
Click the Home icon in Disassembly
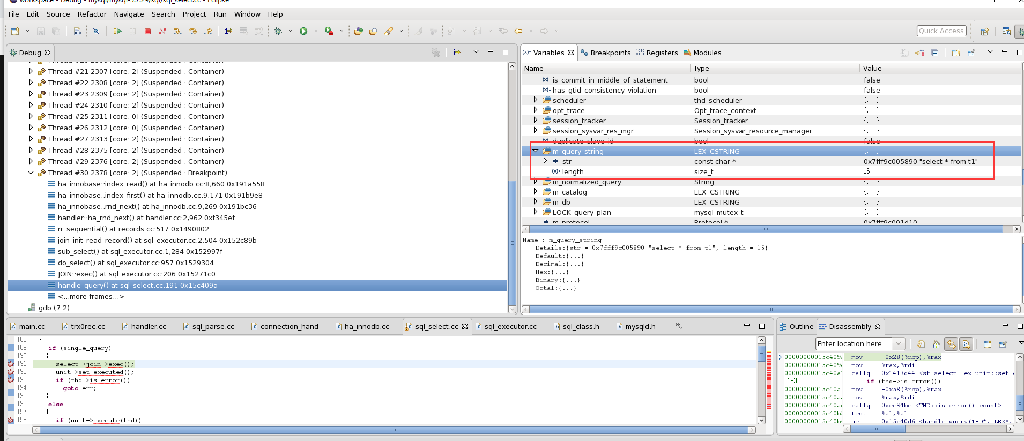[x=936, y=344]
